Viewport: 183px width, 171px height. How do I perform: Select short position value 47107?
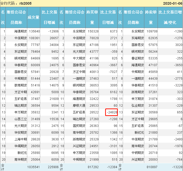click(x=153, y=65)
